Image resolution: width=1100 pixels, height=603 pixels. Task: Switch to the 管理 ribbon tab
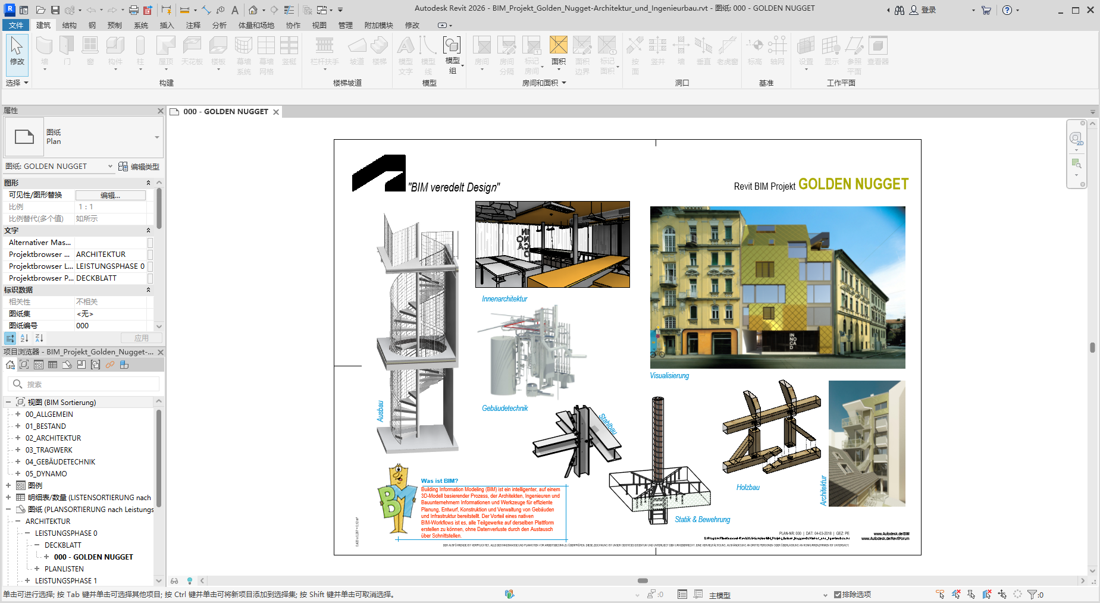coord(346,25)
